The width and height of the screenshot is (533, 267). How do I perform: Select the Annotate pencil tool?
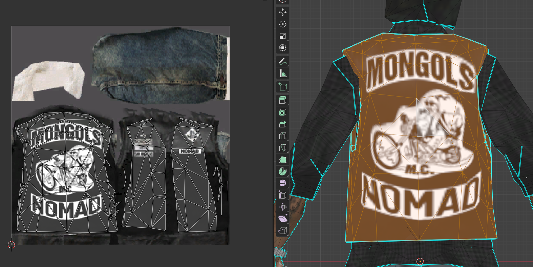tap(283, 61)
